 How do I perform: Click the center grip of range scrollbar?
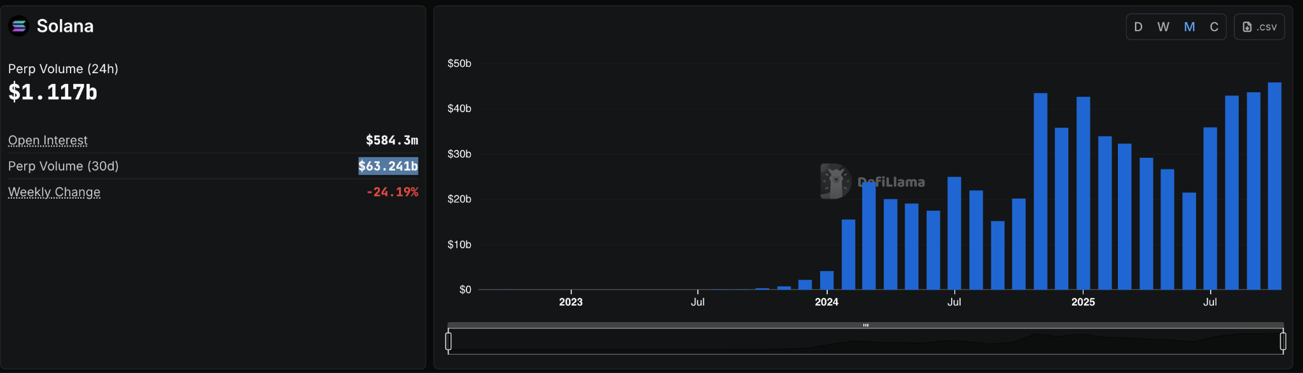click(865, 325)
